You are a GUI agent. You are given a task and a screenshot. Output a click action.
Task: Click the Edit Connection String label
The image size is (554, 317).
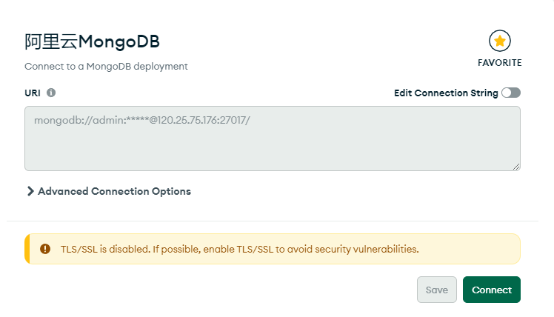(x=446, y=93)
